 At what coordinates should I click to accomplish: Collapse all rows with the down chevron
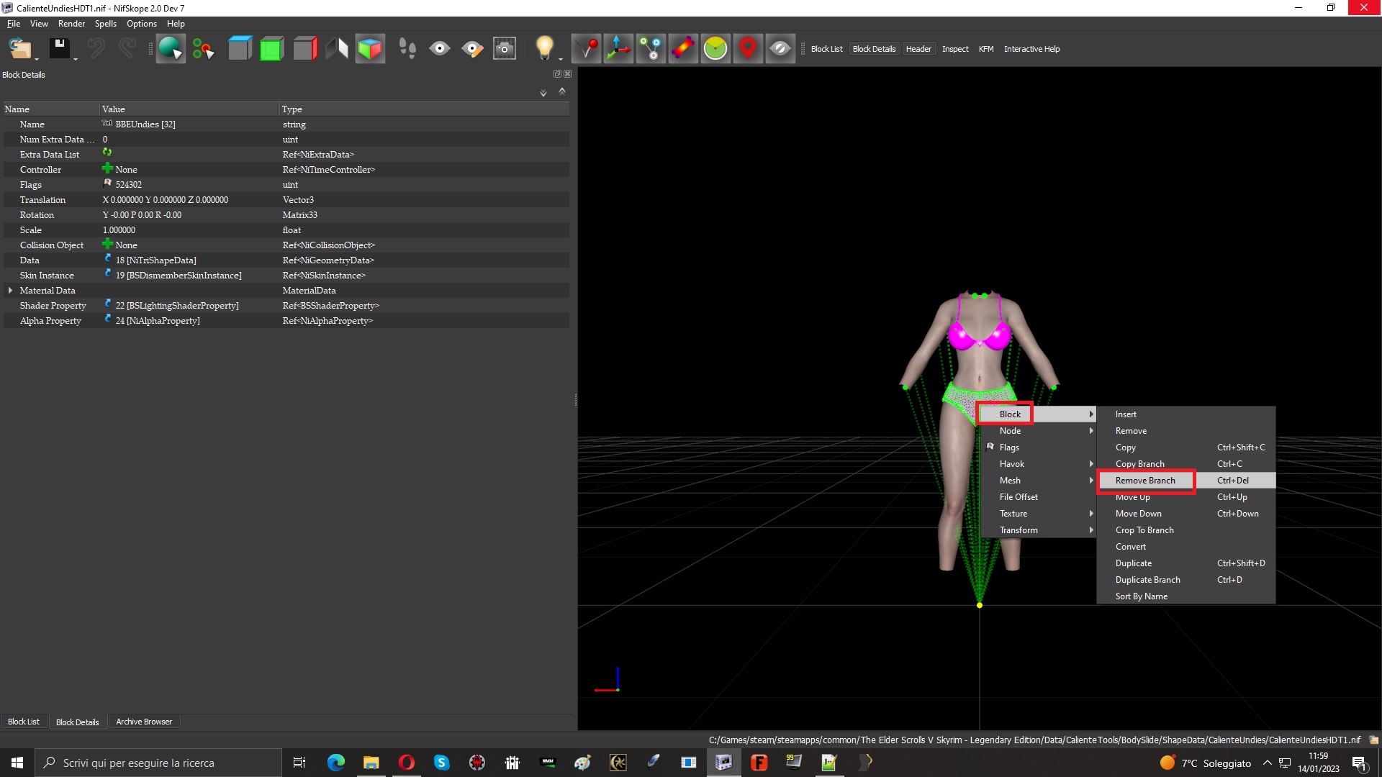(x=543, y=93)
